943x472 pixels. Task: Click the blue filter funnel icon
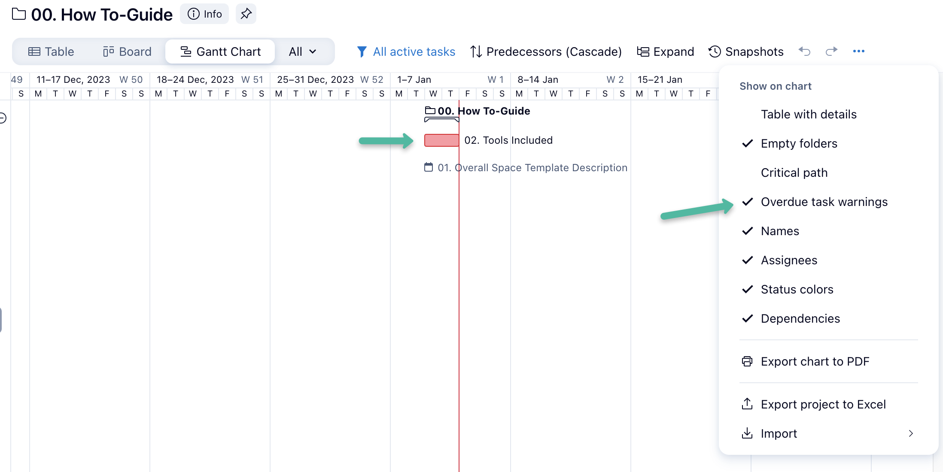point(362,51)
